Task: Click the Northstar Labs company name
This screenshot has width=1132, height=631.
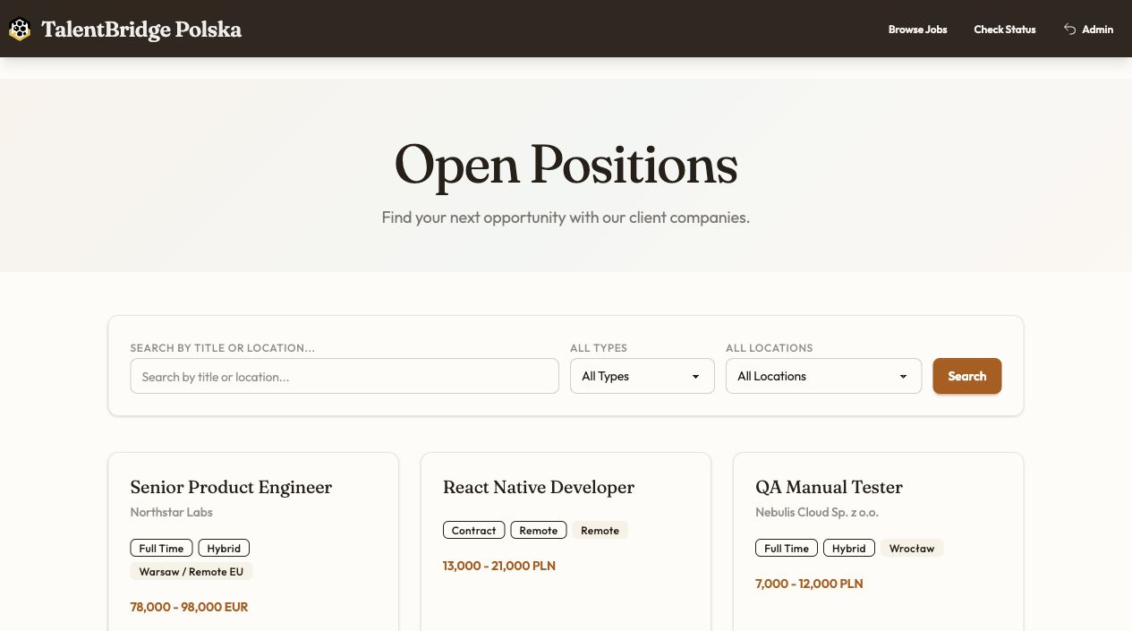Action: pos(172,512)
